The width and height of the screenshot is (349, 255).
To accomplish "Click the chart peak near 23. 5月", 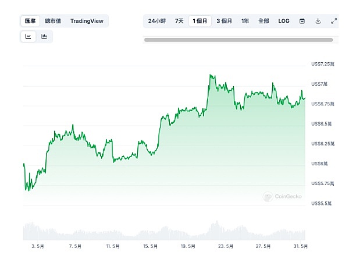I will (211, 75).
